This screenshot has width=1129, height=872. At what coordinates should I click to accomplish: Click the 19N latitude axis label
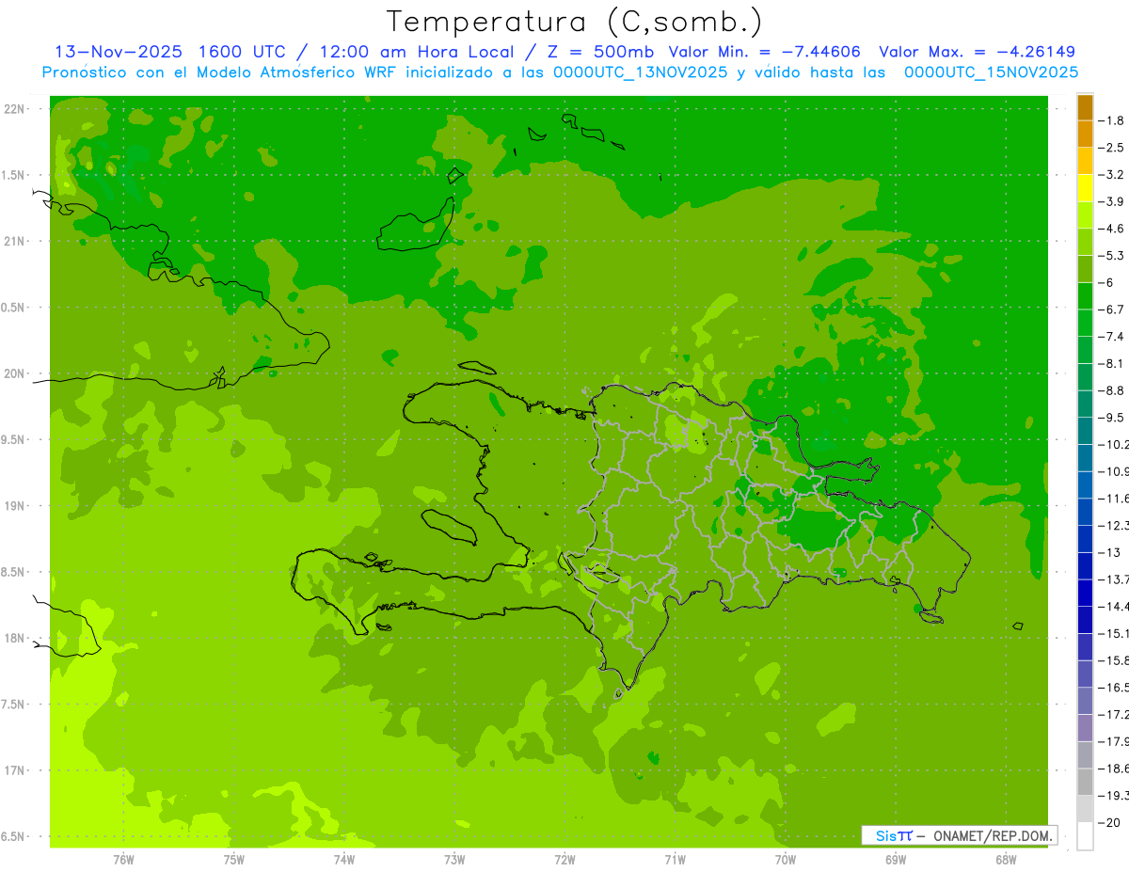click(13, 506)
